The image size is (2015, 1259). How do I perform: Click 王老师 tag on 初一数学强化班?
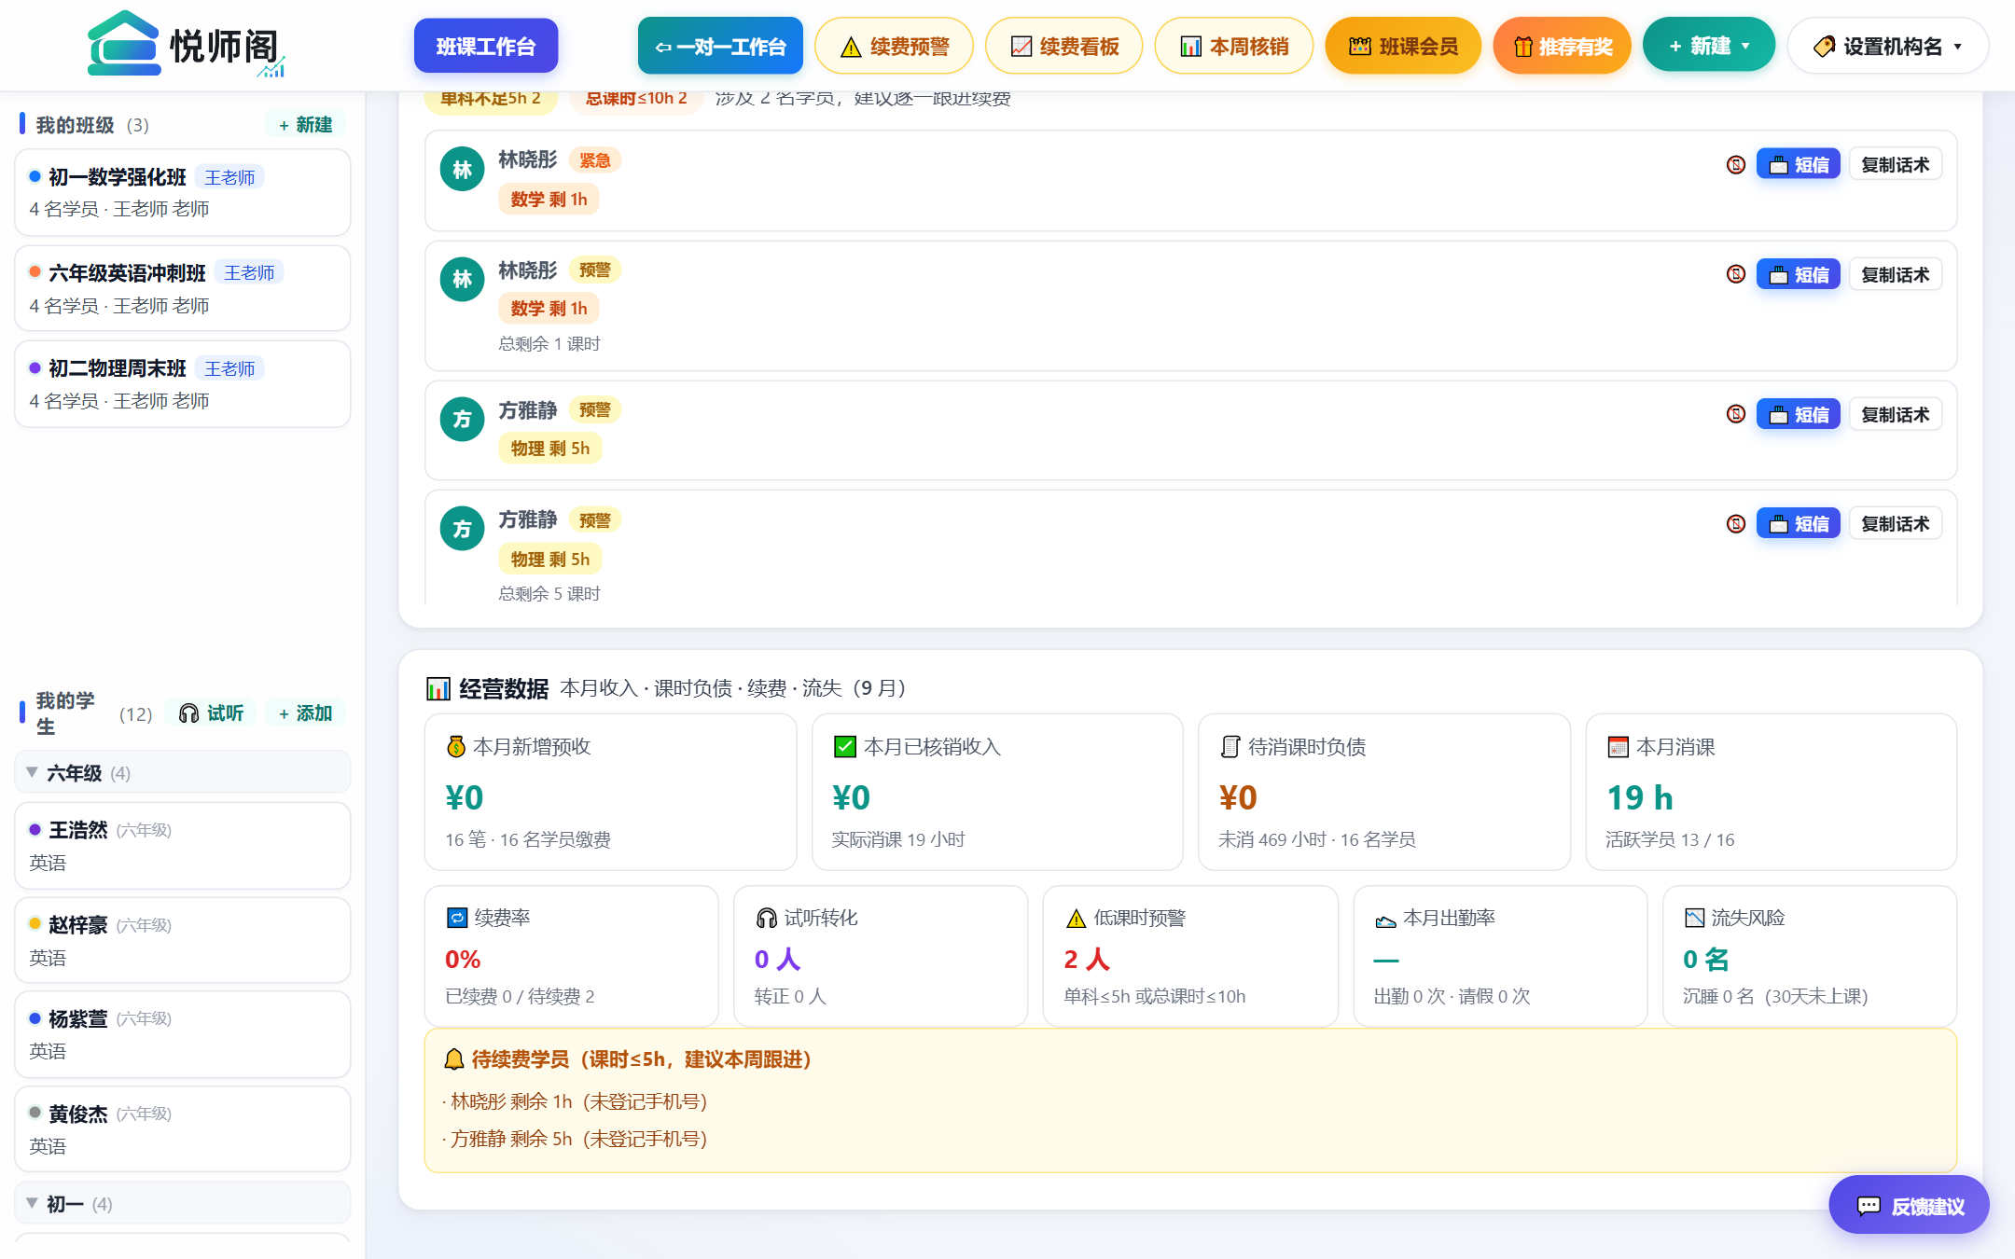tap(229, 177)
